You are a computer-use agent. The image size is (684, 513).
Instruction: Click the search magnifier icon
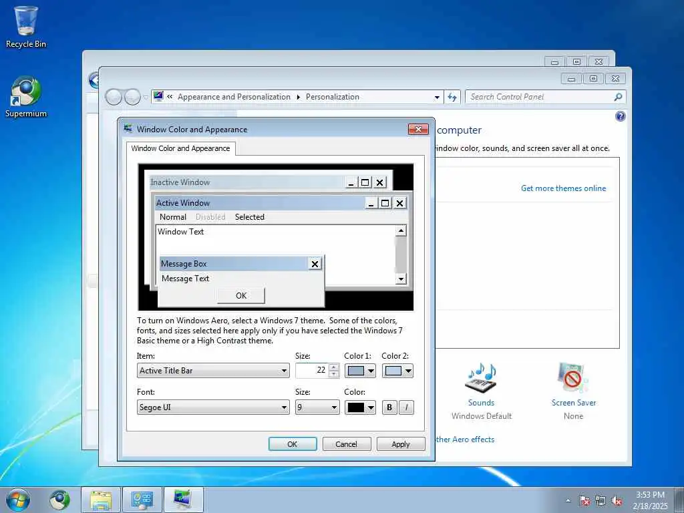(x=618, y=97)
